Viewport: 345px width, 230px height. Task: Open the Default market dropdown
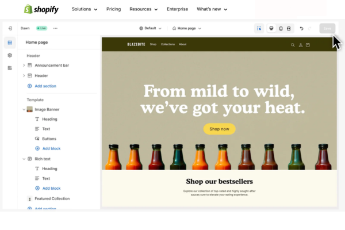pyautogui.click(x=150, y=28)
